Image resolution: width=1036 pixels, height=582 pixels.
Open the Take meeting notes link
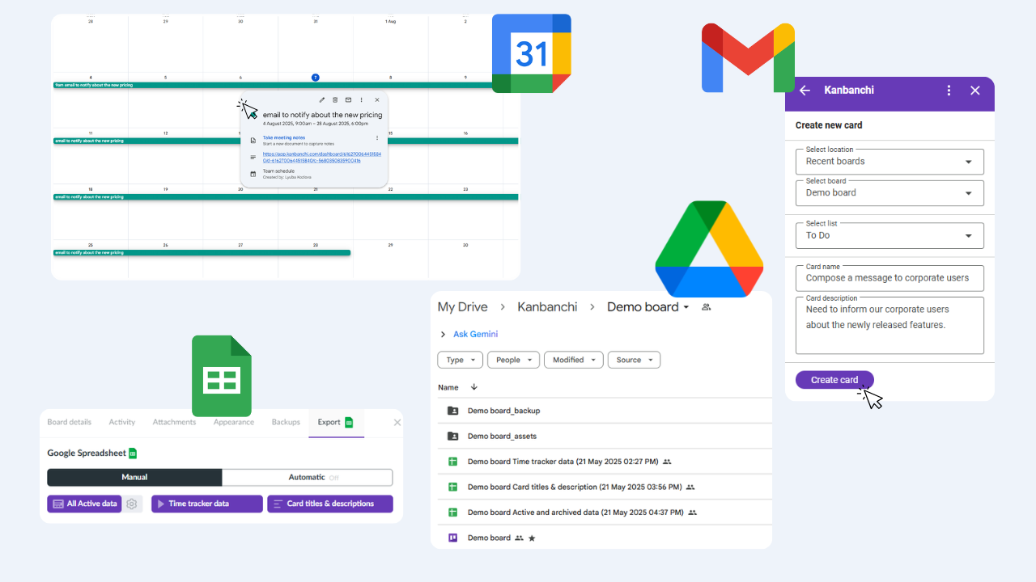coord(284,138)
